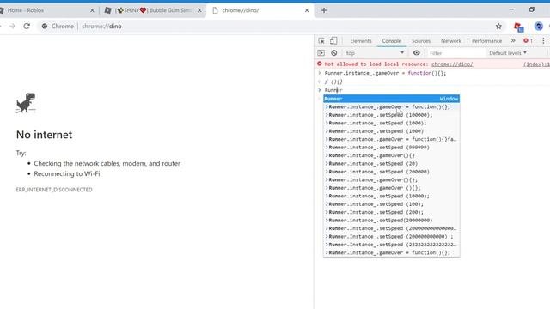This screenshot has width=550, height=309.
Task: Choose suggestion setSpeed (1000);
Action: pyautogui.click(x=391, y=123)
